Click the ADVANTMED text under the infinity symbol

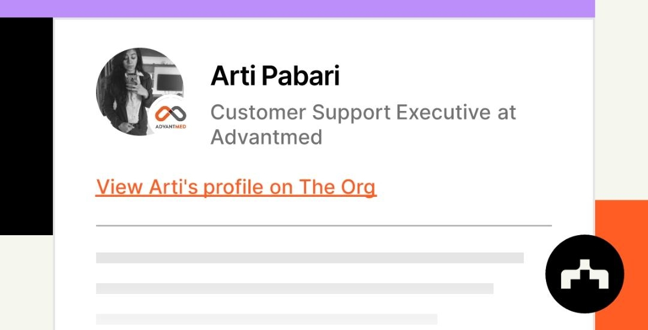click(x=168, y=127)
